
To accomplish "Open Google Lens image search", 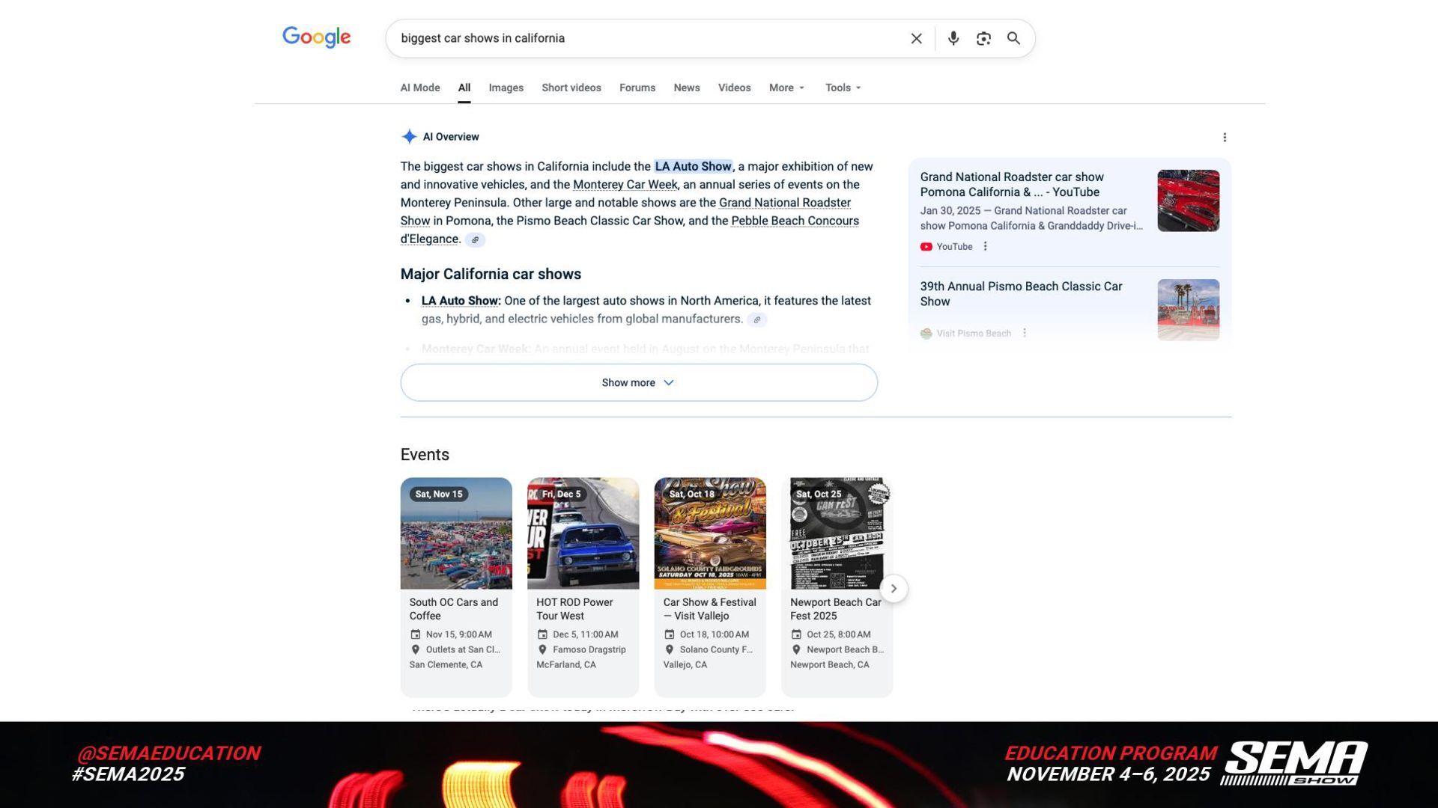I will [983, 38].
